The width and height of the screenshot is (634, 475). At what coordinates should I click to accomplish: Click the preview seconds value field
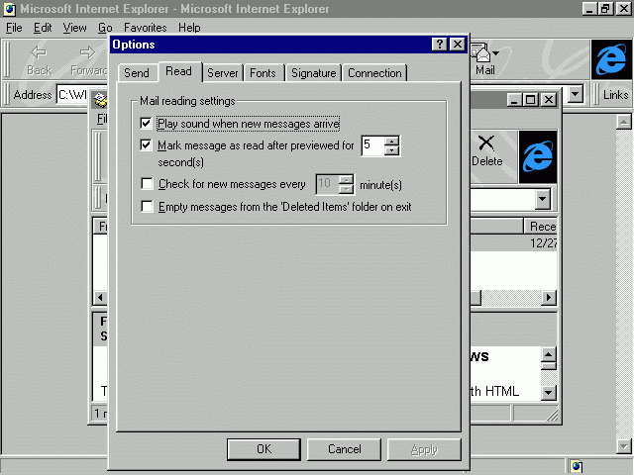coord(372,145)
